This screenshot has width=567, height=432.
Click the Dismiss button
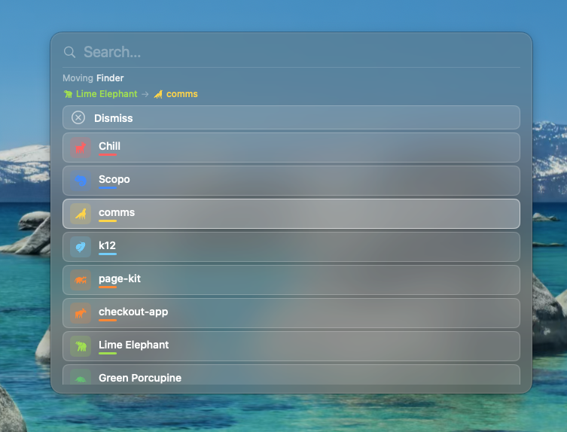(x=291, y=117)
